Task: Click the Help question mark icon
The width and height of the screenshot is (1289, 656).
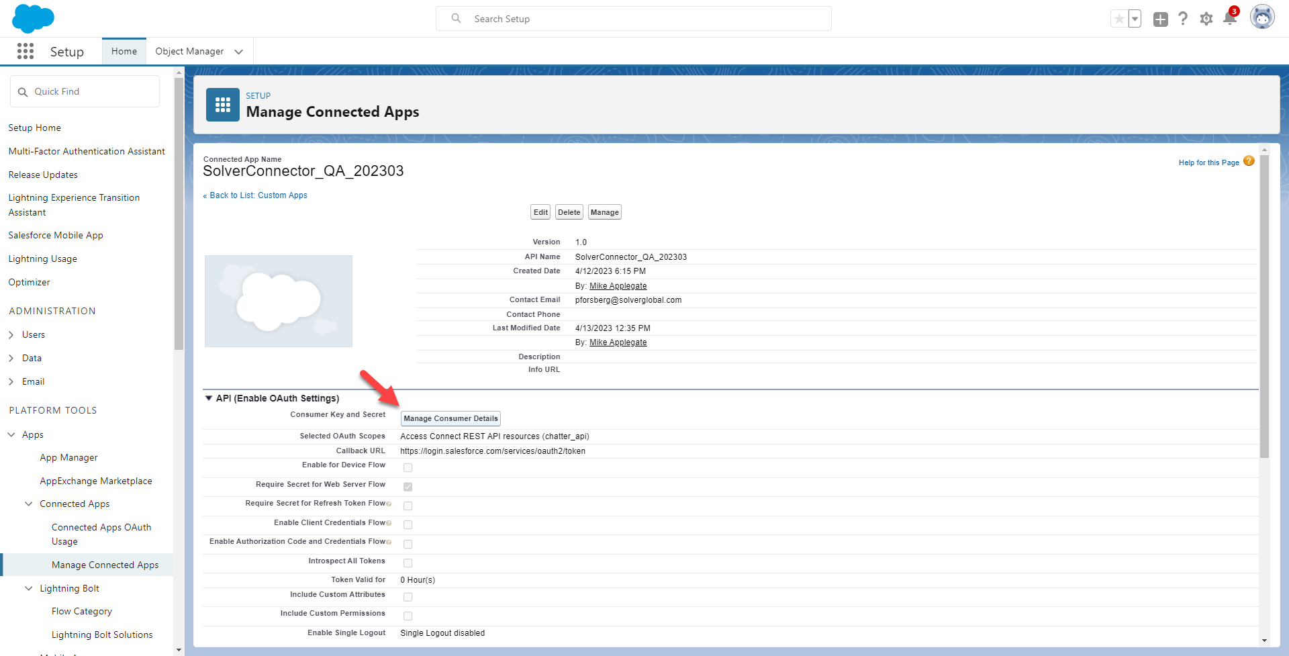Action: click(1183, 19)
